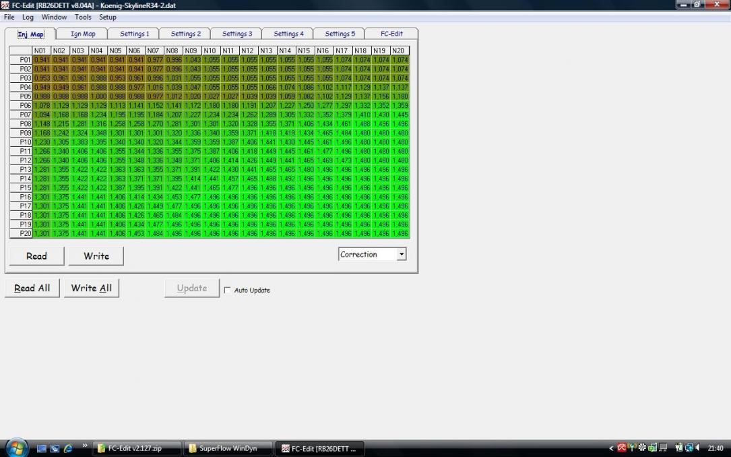
Task: Open Internet Explorer from Quick Launch
Action: tap(67, 448)
